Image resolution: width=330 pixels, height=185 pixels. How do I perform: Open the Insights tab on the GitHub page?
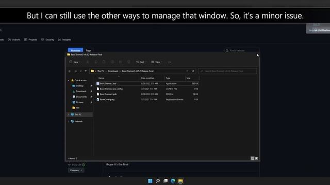coord(64,40)
